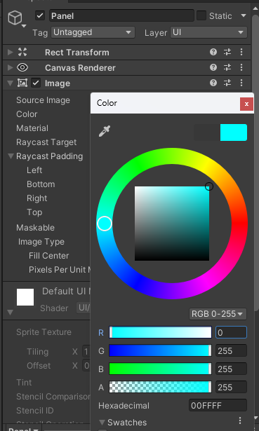The height and width of the screenshot is (431, 259).
Task: Click the new cyan color preview swatch
Action: (x=234, y=132)
